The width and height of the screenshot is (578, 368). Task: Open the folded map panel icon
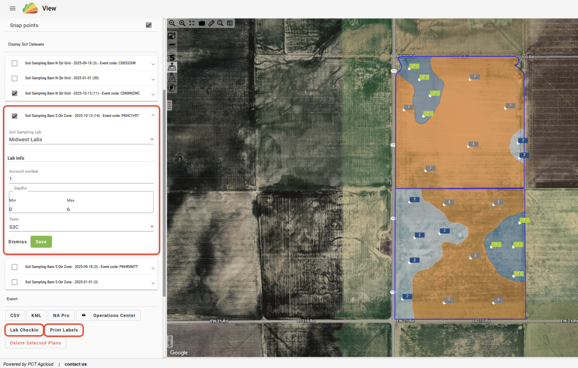pyautogui.click(x=172, y=36)
